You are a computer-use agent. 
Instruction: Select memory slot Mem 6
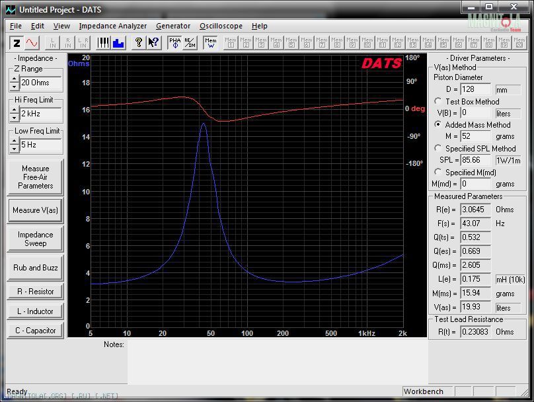tap(307, 43)
